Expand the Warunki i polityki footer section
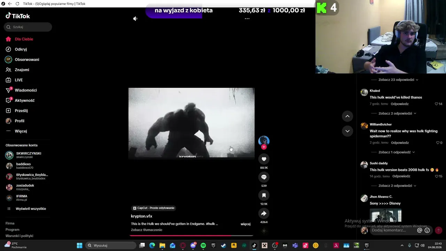Screen dimensions: 446x251 coord(20,236)
